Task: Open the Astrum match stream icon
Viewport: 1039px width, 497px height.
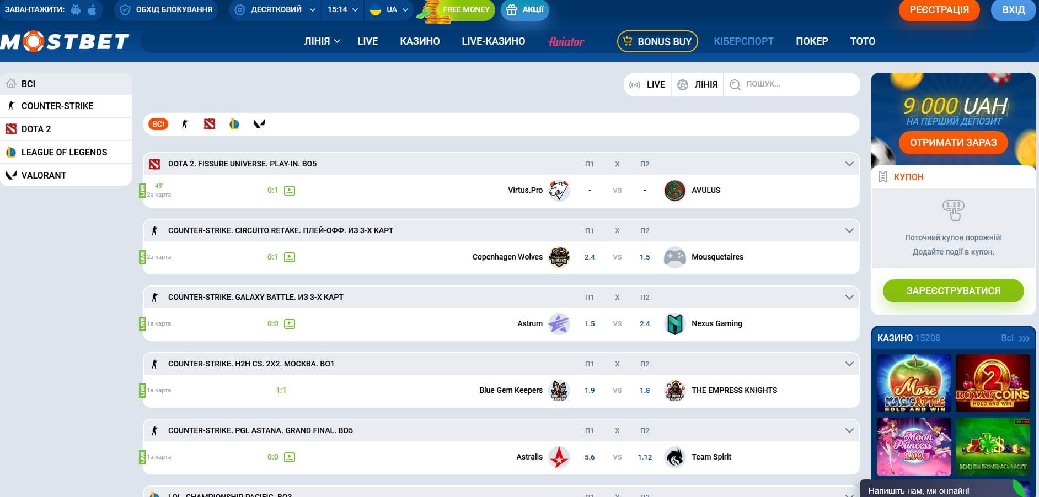Action: [290, 324]
